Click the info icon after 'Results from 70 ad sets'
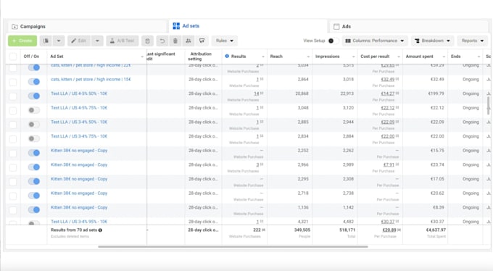This screenshot has height=271, width=493. coord(100,230)
